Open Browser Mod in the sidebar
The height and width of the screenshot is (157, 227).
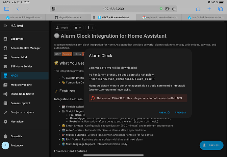[25, 57]
